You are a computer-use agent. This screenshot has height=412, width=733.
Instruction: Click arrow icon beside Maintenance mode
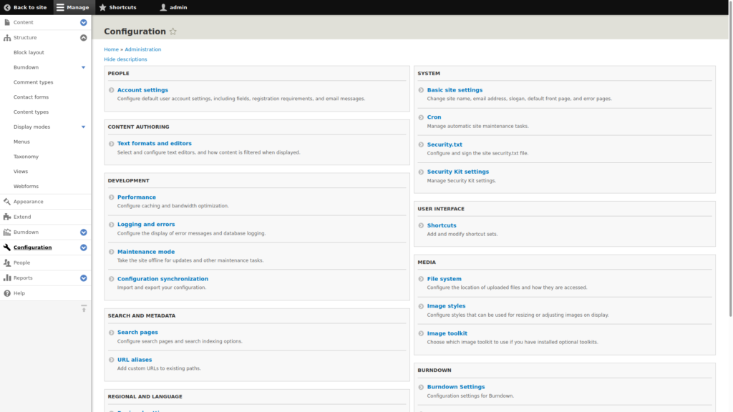(111, 252)
